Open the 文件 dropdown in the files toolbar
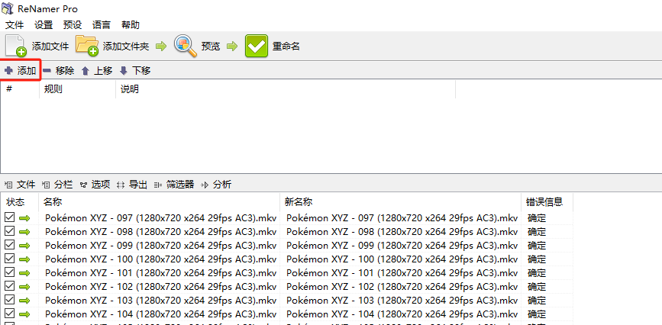662x325 pixels. 20,185
